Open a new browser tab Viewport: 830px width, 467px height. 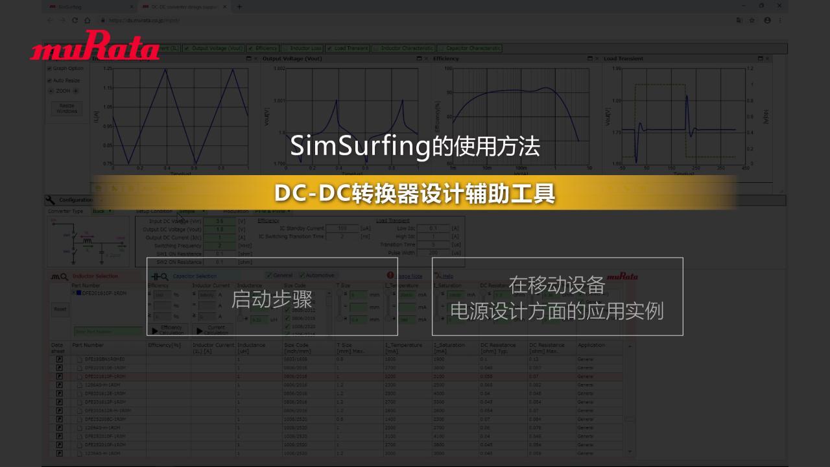pos(239,6)
